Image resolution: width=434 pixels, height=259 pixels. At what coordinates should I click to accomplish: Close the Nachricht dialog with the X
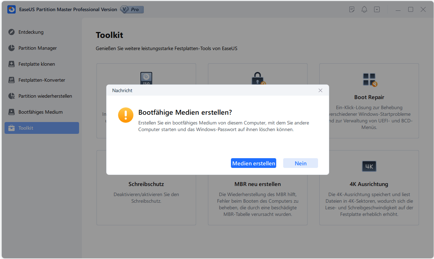click(320, 90)
